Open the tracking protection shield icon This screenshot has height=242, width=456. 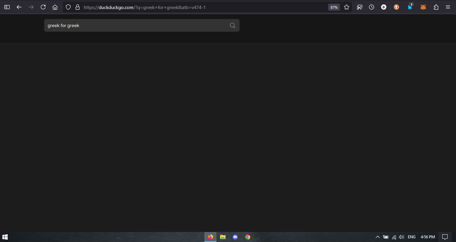coord(68,7)
